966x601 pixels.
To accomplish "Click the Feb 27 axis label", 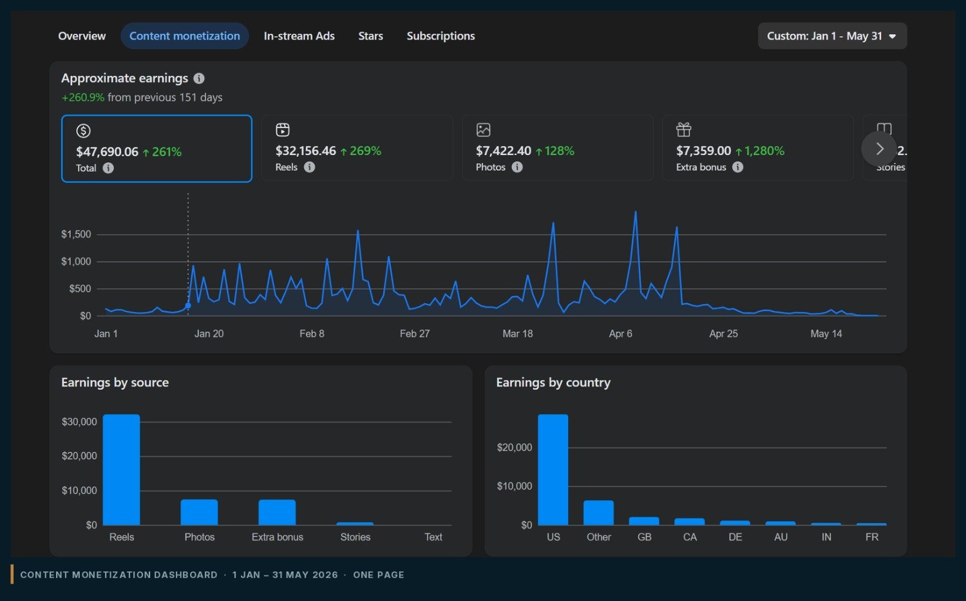I will coord(415,334).
